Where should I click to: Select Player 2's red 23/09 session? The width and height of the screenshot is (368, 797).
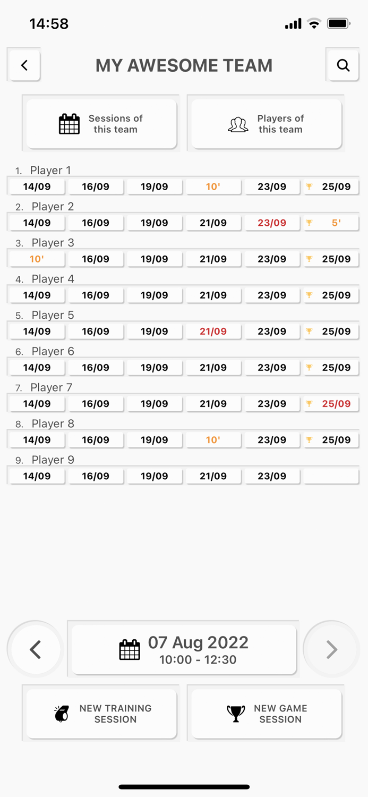[x=272, y=223]
